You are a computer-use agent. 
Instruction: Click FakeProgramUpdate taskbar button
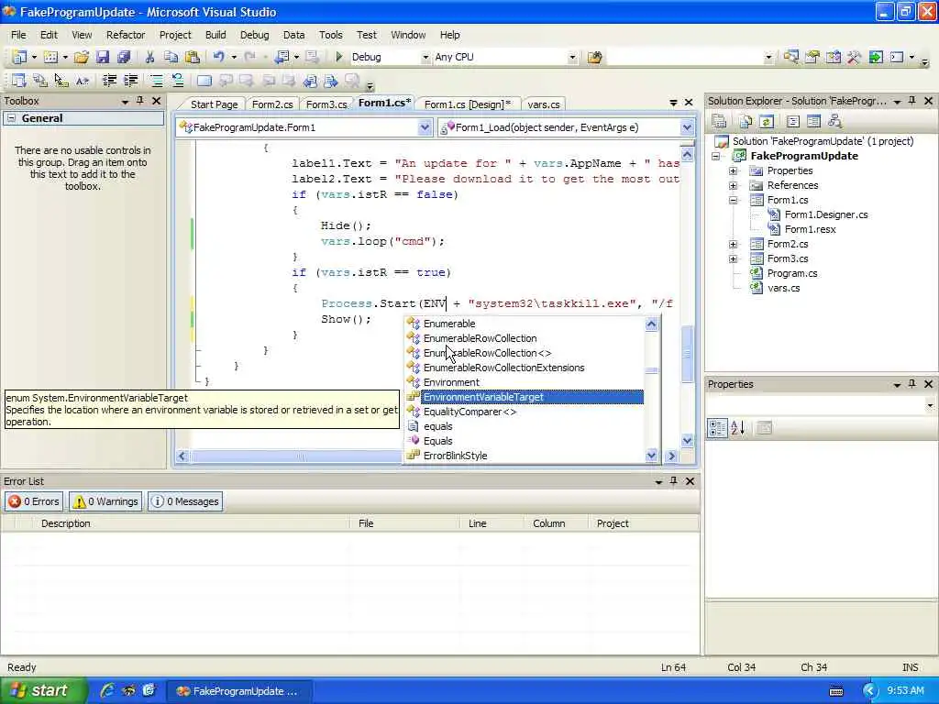(x=238, y=691)
